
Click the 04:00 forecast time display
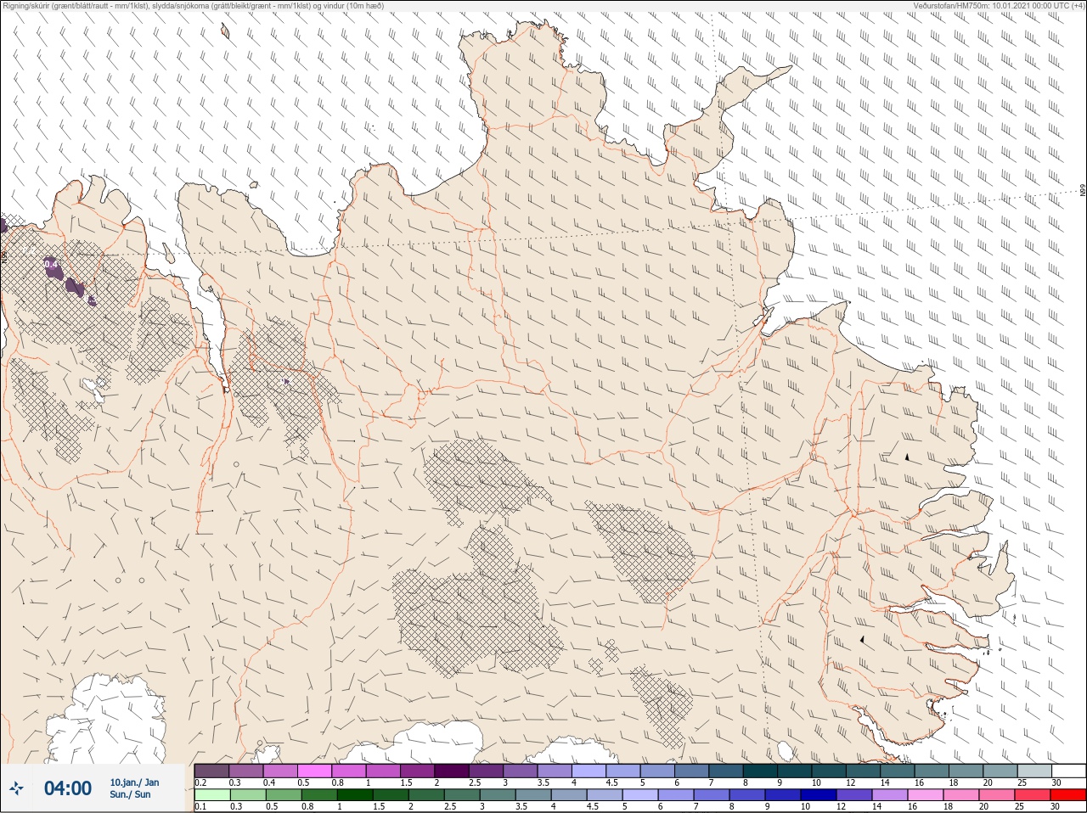click(68, 788)
